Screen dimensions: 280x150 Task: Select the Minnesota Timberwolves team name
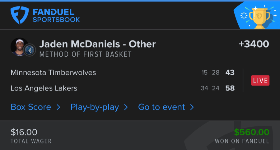(x=53, y=73)
